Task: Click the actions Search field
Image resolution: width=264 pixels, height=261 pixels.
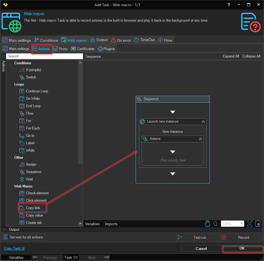Action: (x=45, y=56)
